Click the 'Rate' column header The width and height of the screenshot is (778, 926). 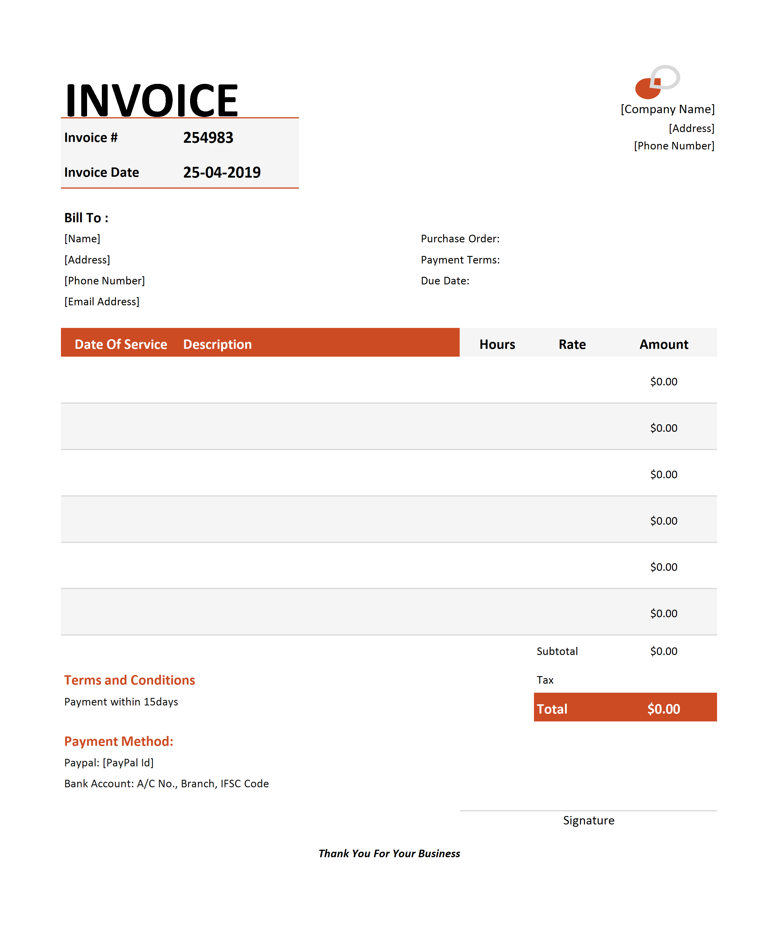pos(572,344)
